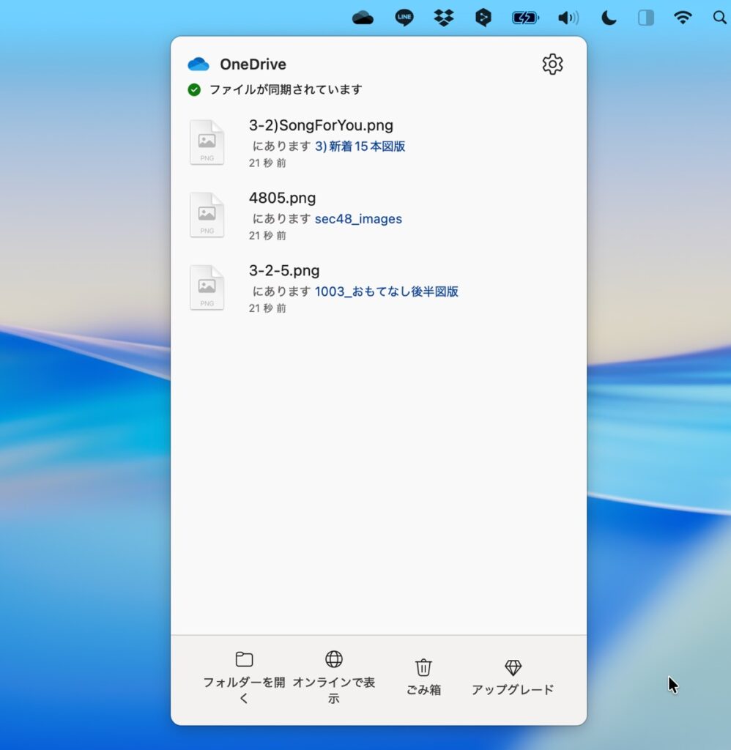Open Dropbox menu bar icon
This screenshot has width=731, height=750.
click(443, 18)
